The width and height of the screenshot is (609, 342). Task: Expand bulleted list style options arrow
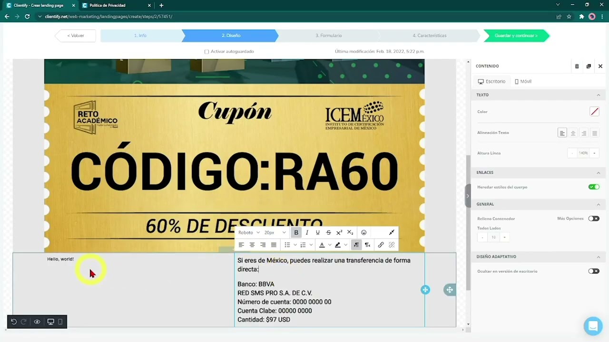click(x=295, y=245)
